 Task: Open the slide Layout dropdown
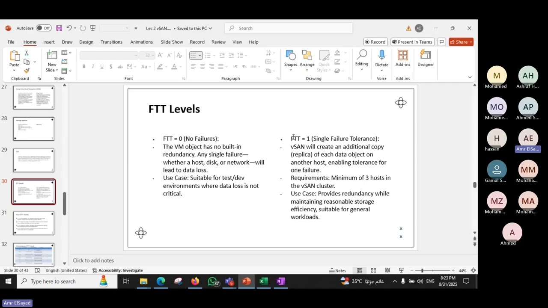point(66,53)
